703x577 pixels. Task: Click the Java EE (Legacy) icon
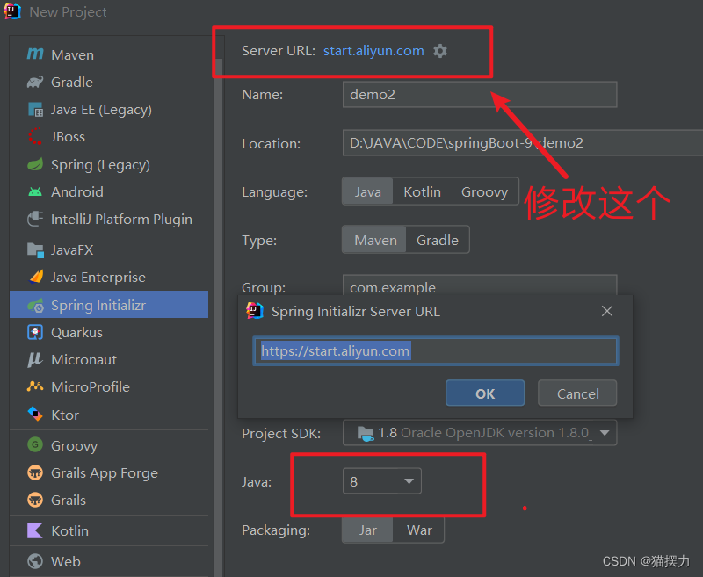(x=35, y=109)
